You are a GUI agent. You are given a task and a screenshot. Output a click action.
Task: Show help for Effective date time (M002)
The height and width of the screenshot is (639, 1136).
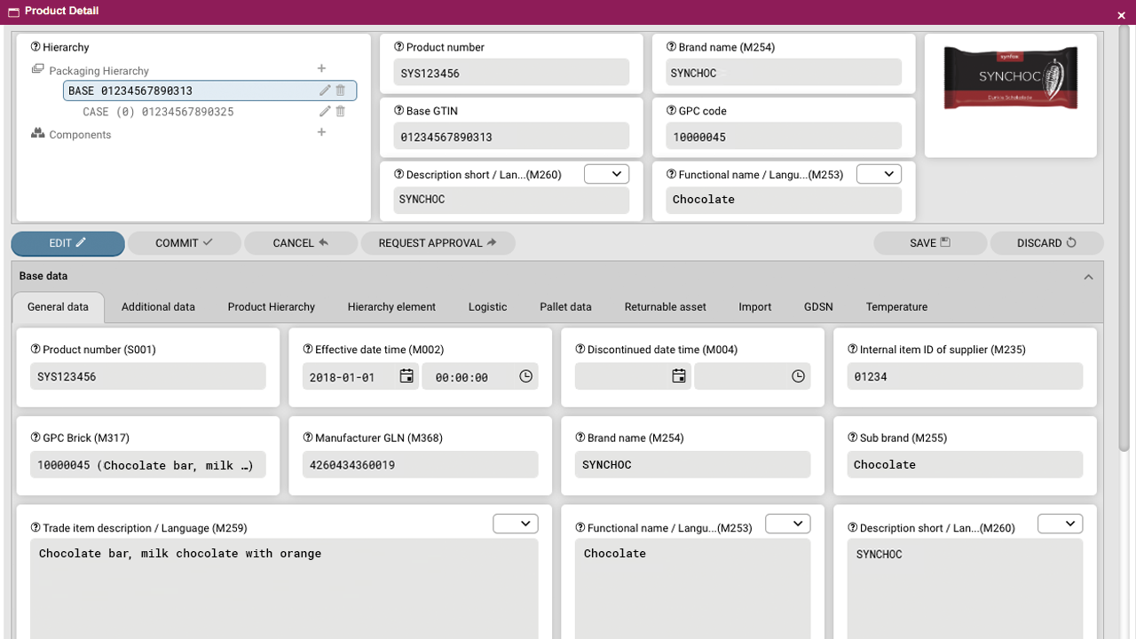308,350
